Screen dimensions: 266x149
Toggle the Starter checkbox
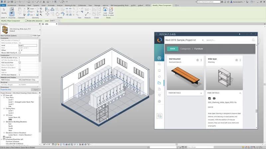pos(20,70)
